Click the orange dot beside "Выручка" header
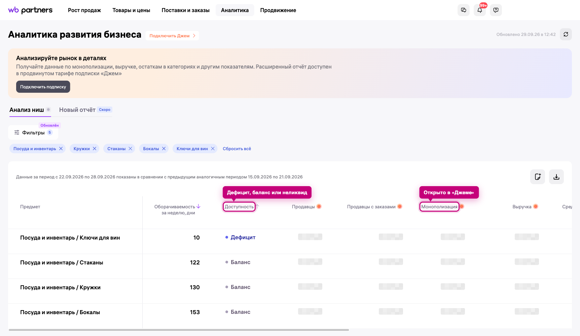 (x=536, y=206)
